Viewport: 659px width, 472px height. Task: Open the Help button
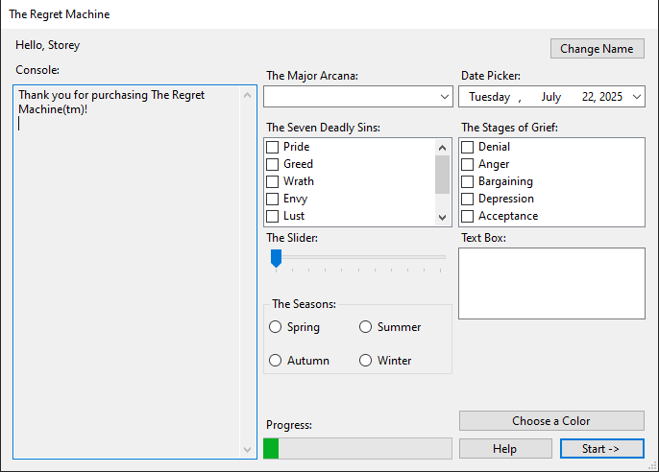[504, 449]
